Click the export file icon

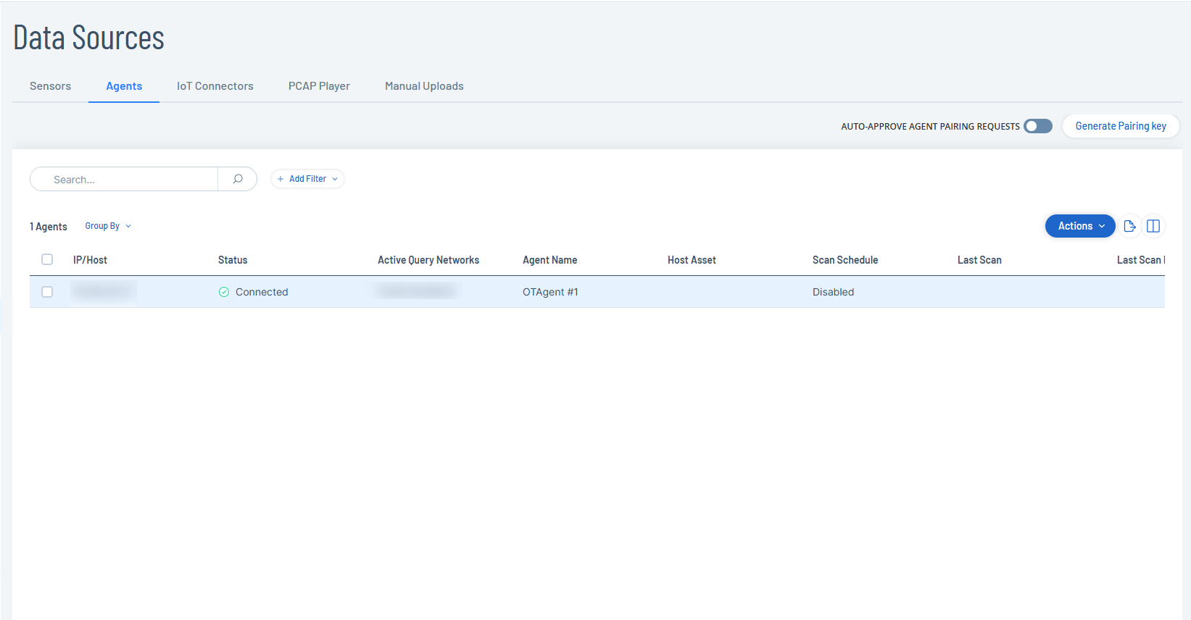pyautogui.click(x=1129, y=226)
